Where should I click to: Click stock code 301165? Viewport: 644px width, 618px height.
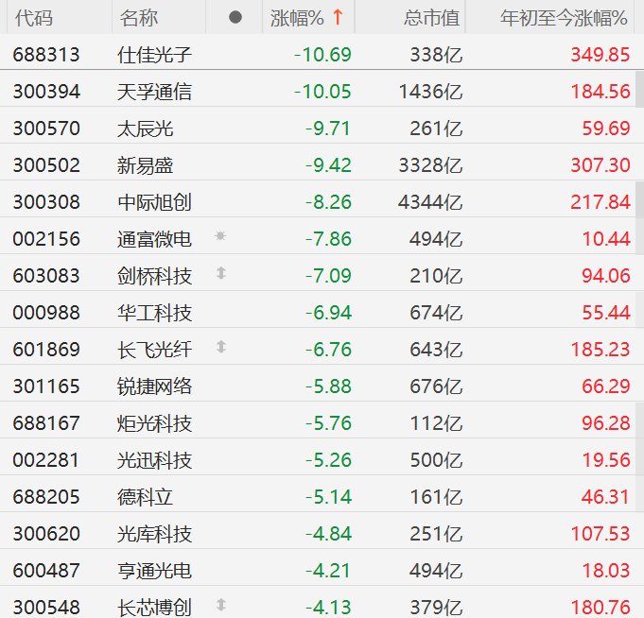(x=46, y=386)
